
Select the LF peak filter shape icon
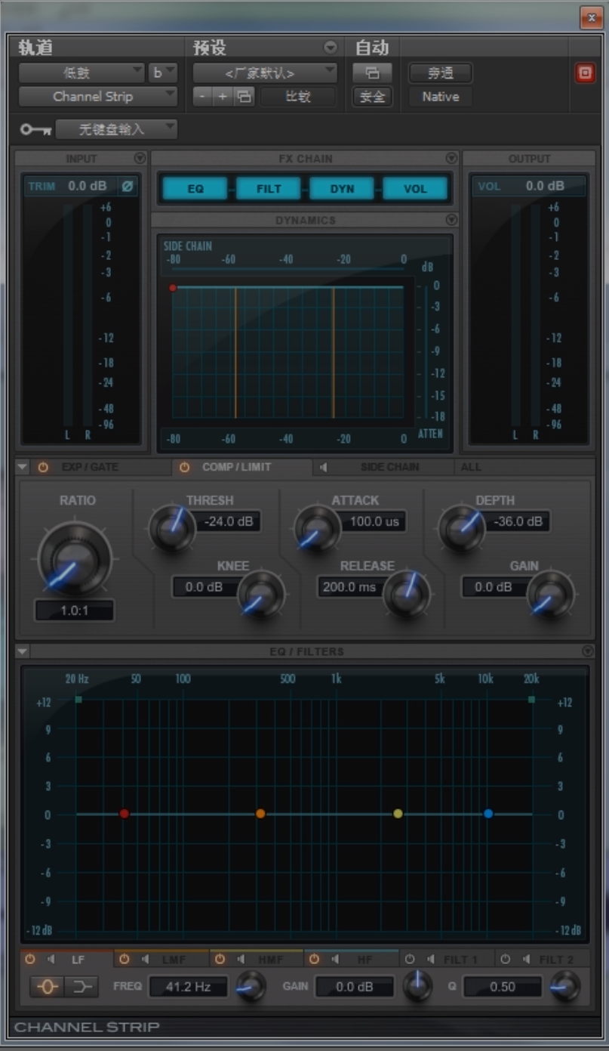tap(47, 987)
